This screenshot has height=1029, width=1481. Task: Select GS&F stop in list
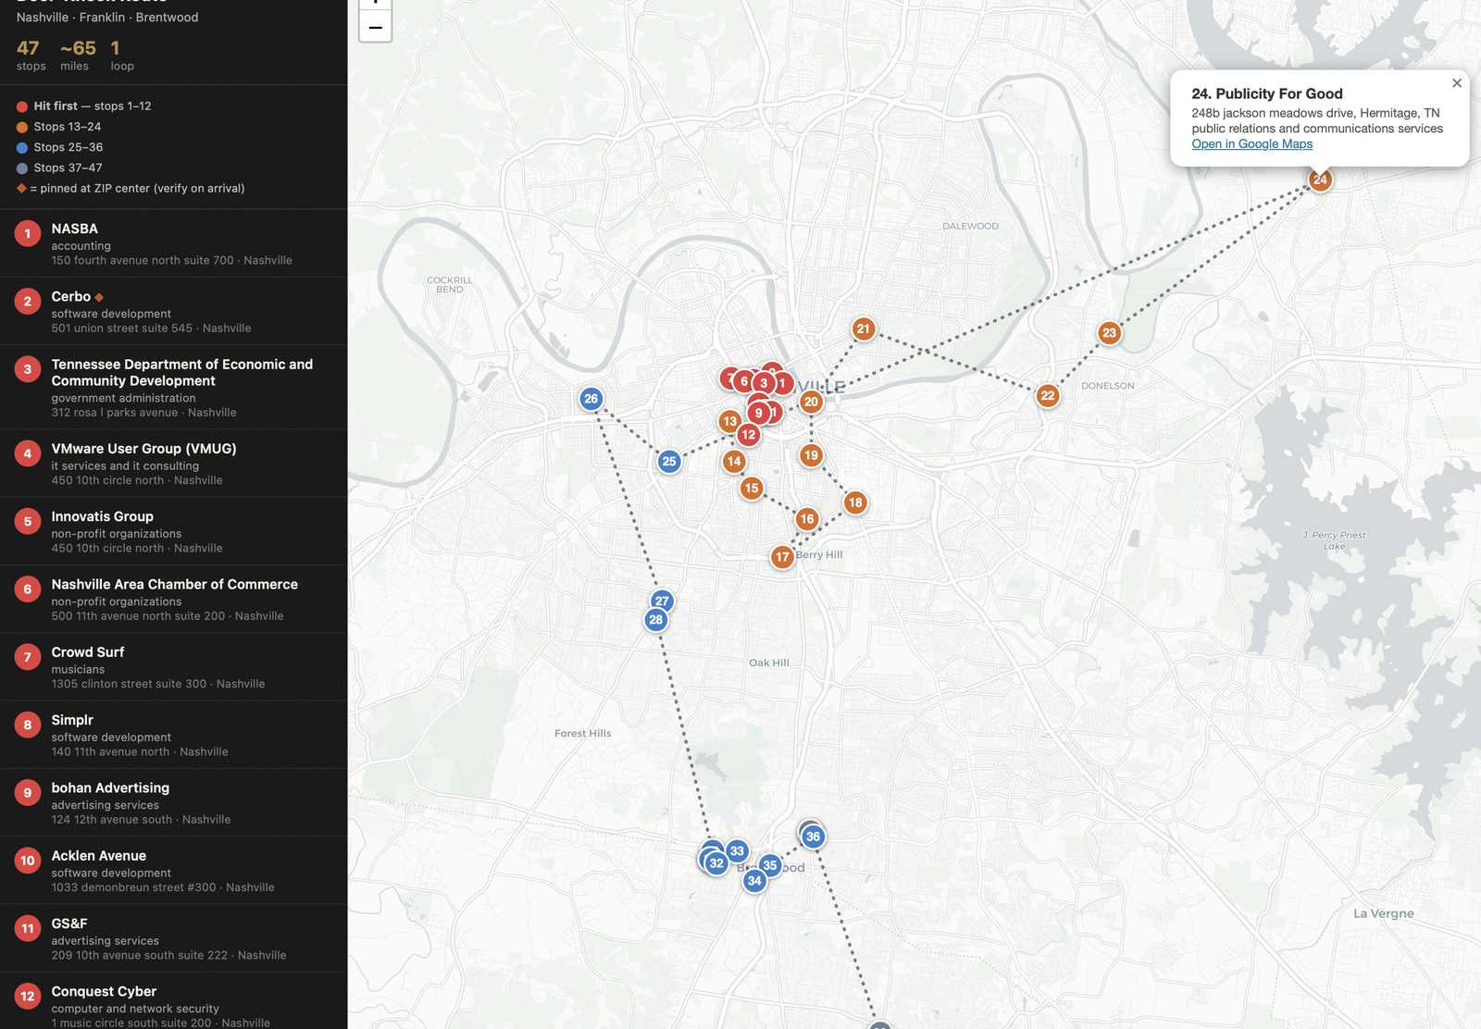[x=173, y=938]
